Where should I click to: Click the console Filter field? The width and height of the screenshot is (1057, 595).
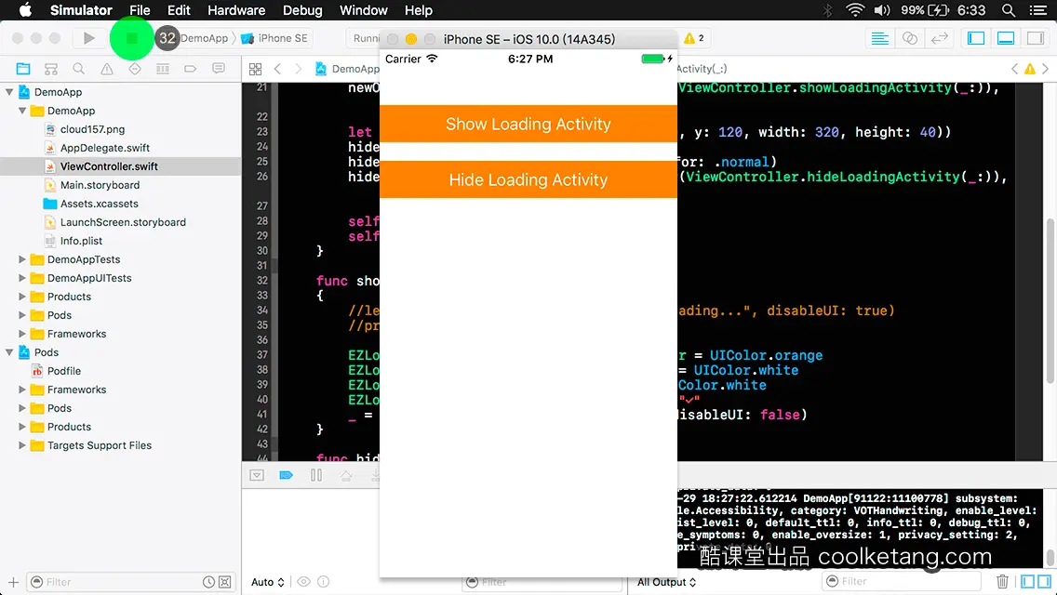tap(902, 581)
